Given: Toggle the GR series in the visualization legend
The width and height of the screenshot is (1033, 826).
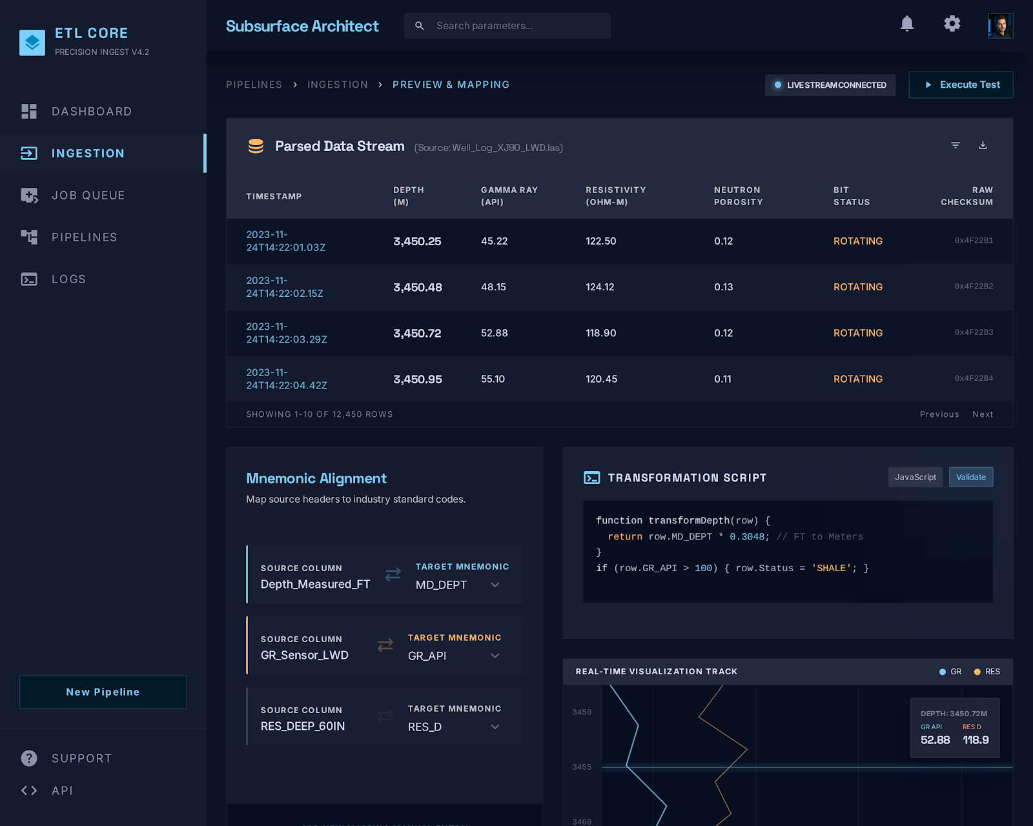Looking at the screenshot, I should pos(950,671).
